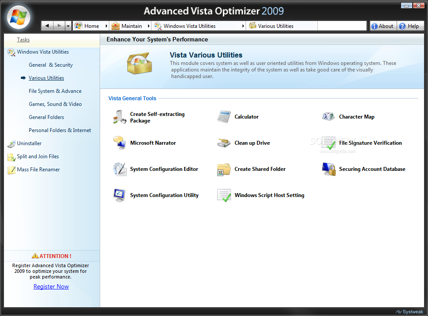Click the Tasks header link
This screenshot has height=316, width=428.
pos(23,40)
